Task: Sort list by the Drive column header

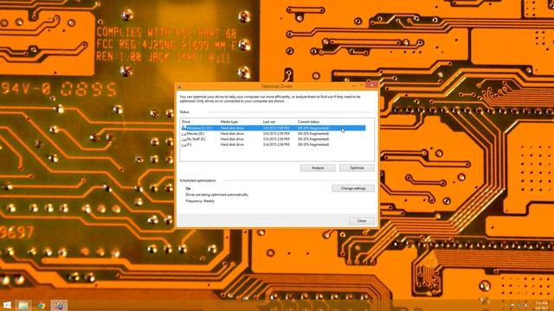Action: (x=186, y=122)
